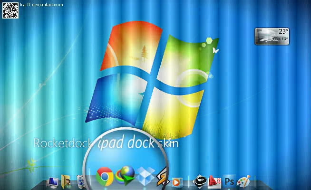This screenshot has height=190, width=311.
Task: Launch Photoshop Ps icon in dock
Action: click(x=229, y=181)
